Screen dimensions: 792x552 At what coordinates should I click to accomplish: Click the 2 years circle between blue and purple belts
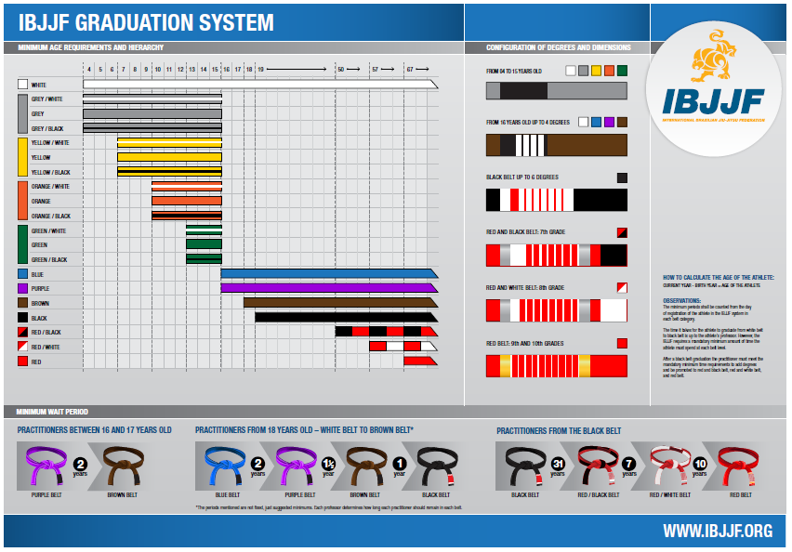point(257,464)
